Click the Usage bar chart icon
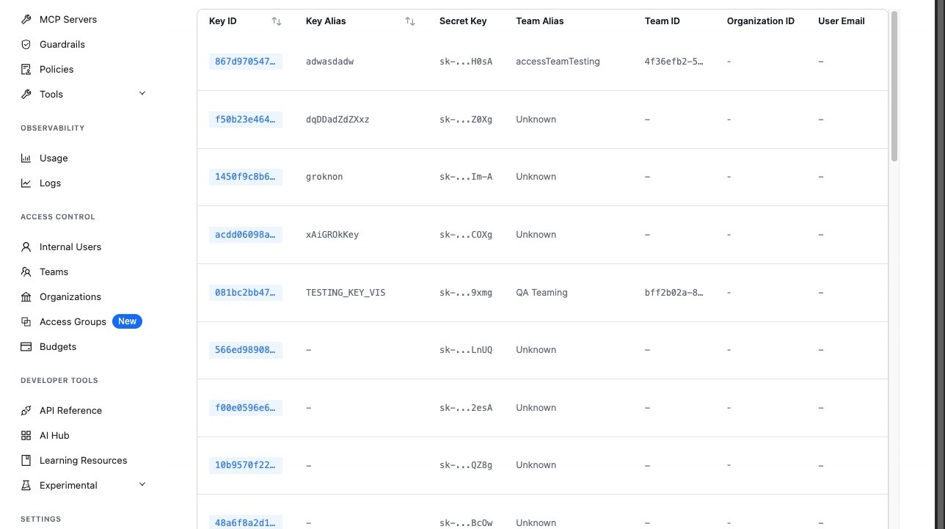The image size is (945, 529). 26,158
